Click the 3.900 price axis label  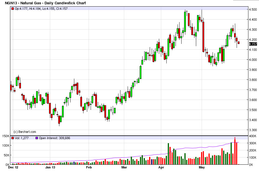click(x=253, y=70)
